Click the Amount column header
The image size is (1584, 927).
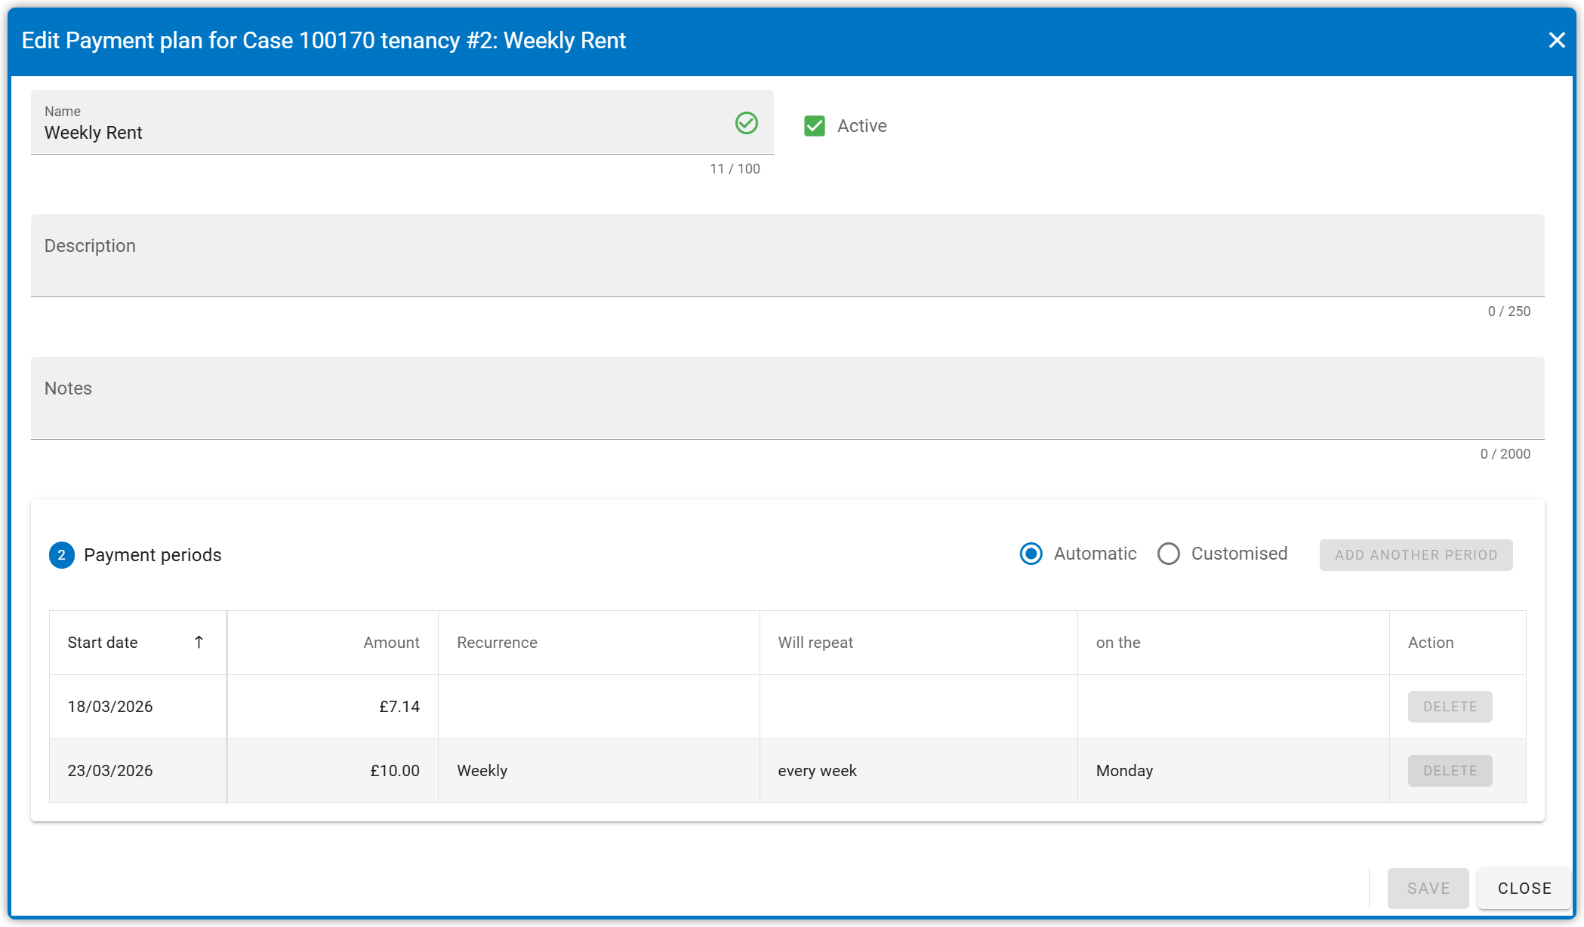(x=391, y=643)
